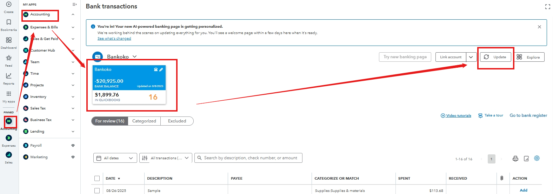Image resolution: width=553 pixels, height=194 pixels.
Task: Click the info icon in the banner
Action: point(93,26)
